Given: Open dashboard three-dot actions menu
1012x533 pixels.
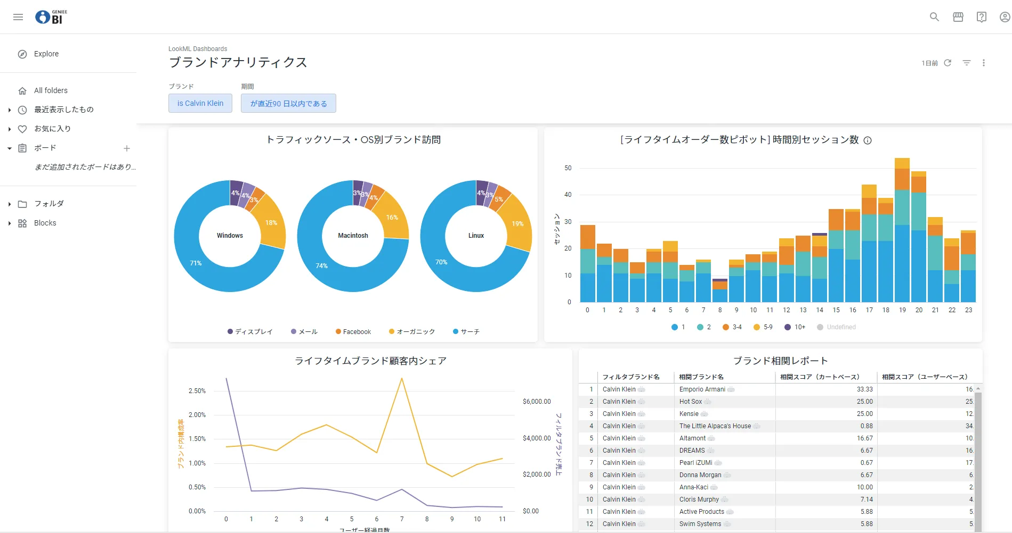Looking at the screenshot, I should pyautogui.click(x=984, y=63).
